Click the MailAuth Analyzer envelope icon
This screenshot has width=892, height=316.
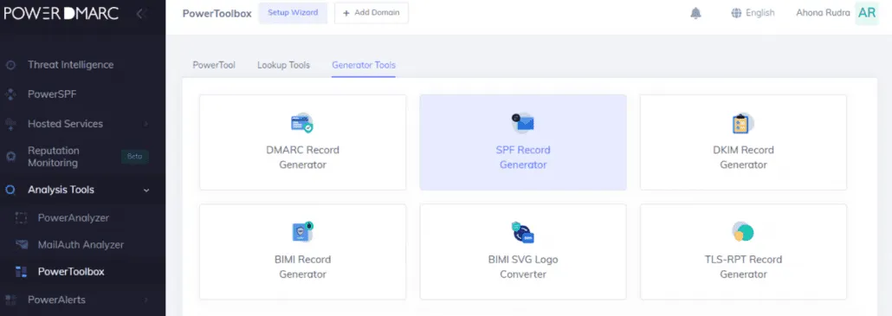21,245
